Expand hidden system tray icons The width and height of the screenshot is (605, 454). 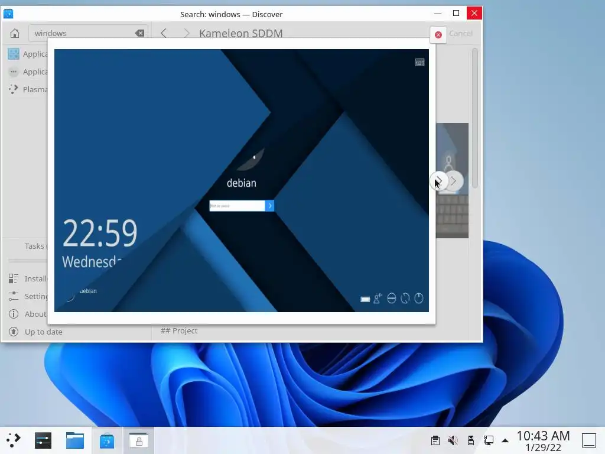click(505, 440)
